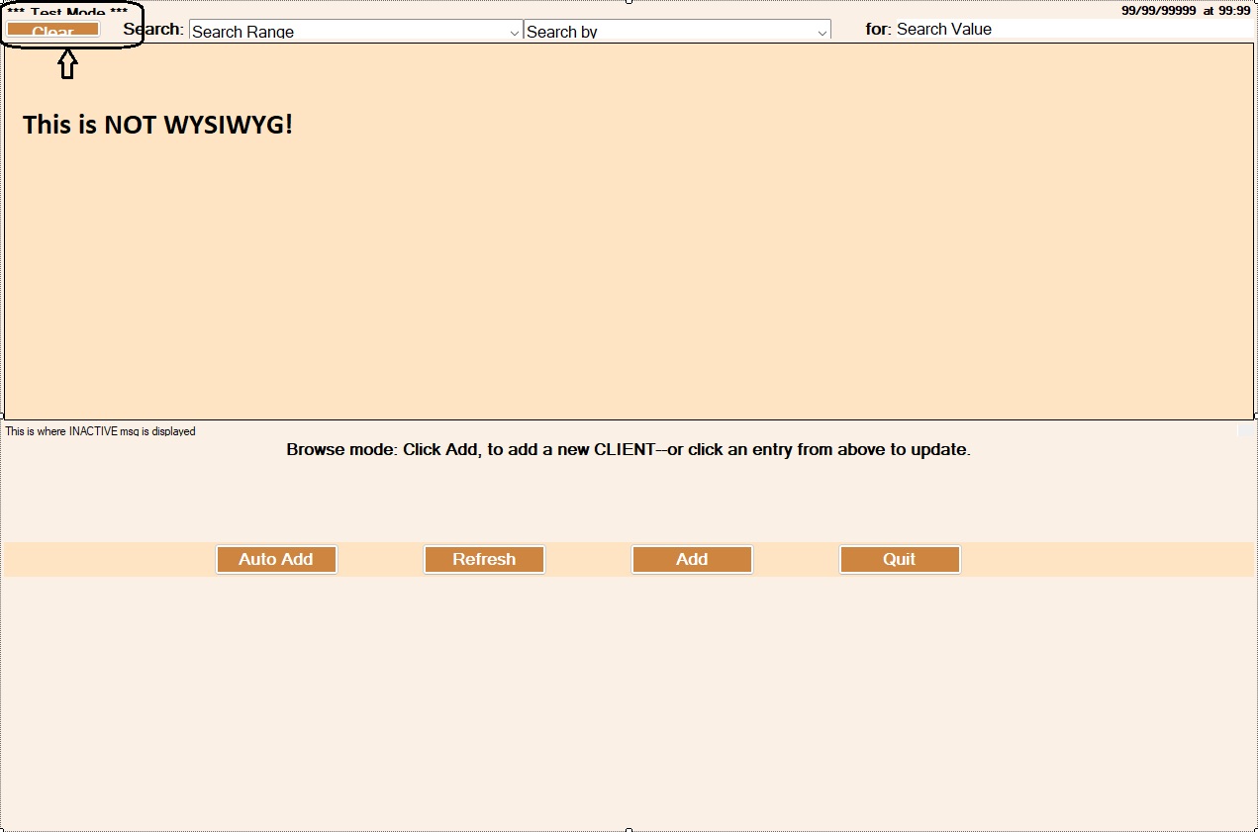Image resolution: width=1258 pixels, height=832 pixels.
Task: Click the Add button to add a CLIENT
Action: (692, 559)
